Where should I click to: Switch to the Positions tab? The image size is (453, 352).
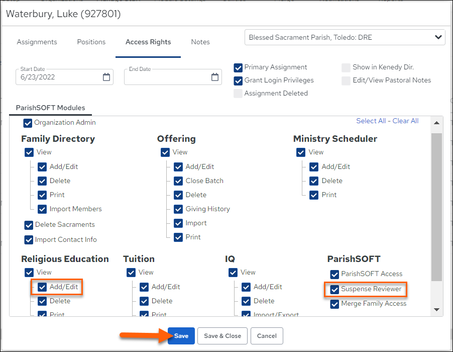(91, 42)
